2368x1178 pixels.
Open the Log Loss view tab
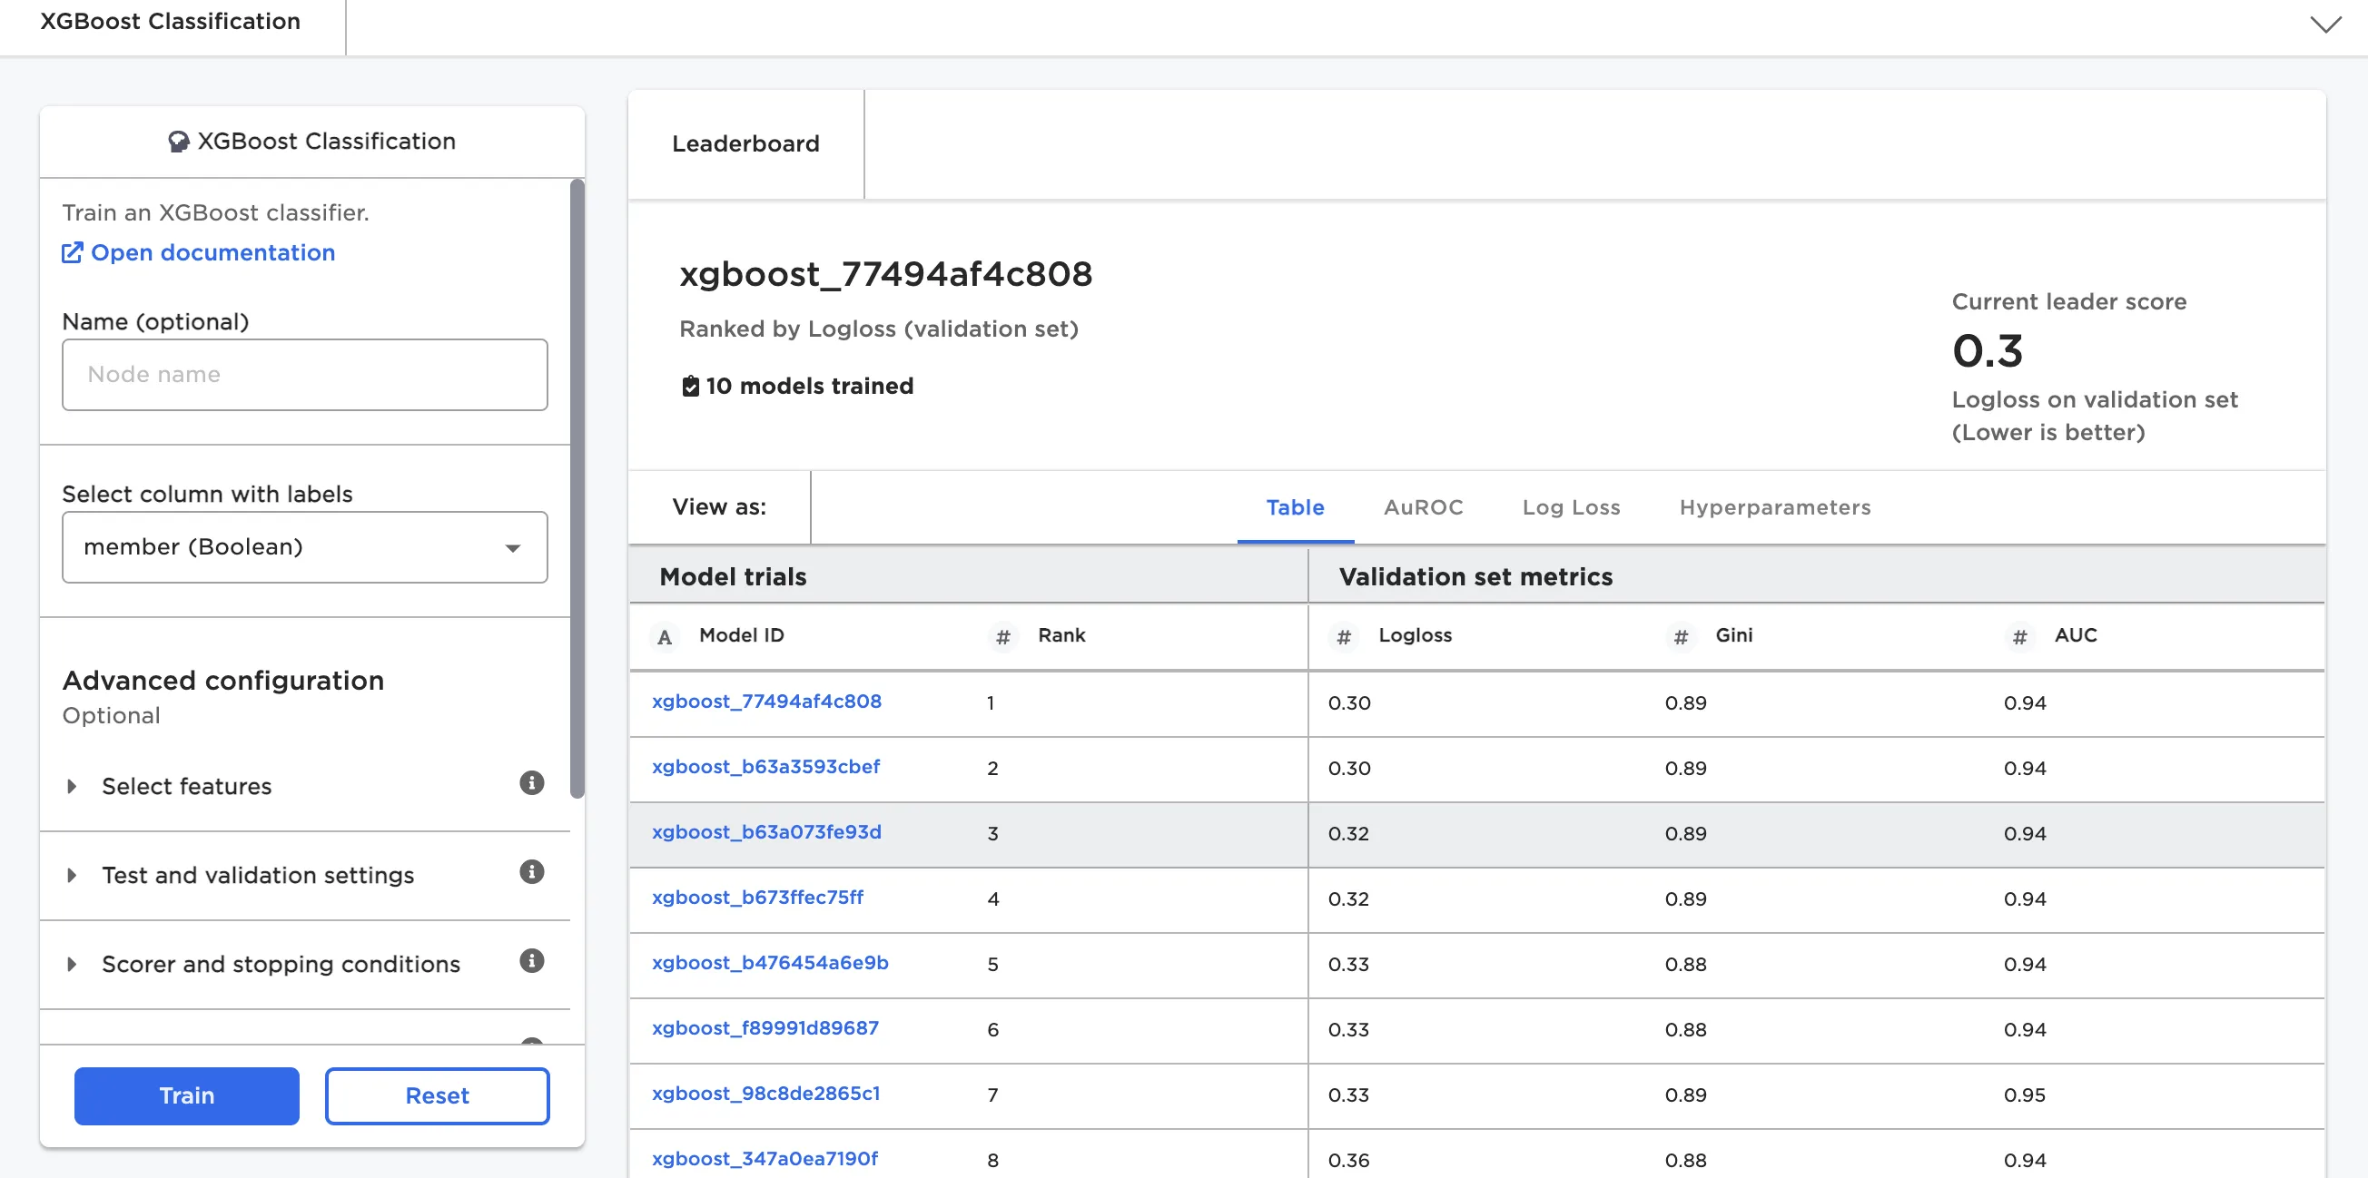pyautogui.click(x=1570, y=507)
